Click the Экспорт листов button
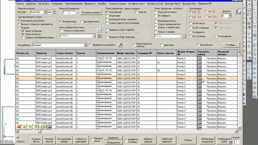The height and width of the screenshot is (145, 258). [49, 140]
